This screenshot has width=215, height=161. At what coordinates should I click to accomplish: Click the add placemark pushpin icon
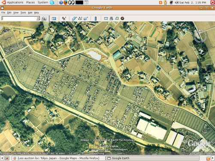64,18
